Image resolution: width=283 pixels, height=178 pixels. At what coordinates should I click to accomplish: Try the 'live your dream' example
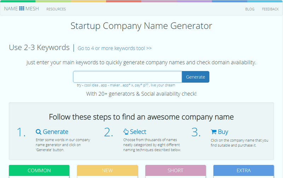coord(163,85)
